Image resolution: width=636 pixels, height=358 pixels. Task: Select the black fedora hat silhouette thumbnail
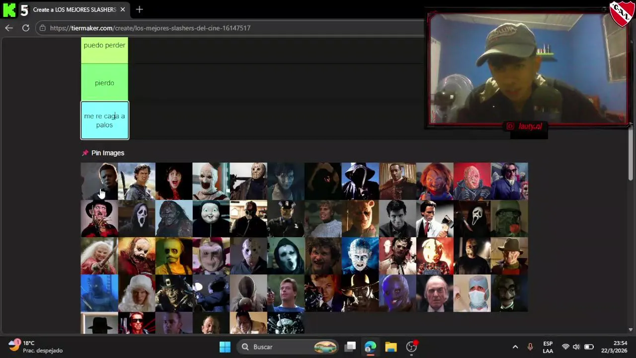tap(99, 323)
